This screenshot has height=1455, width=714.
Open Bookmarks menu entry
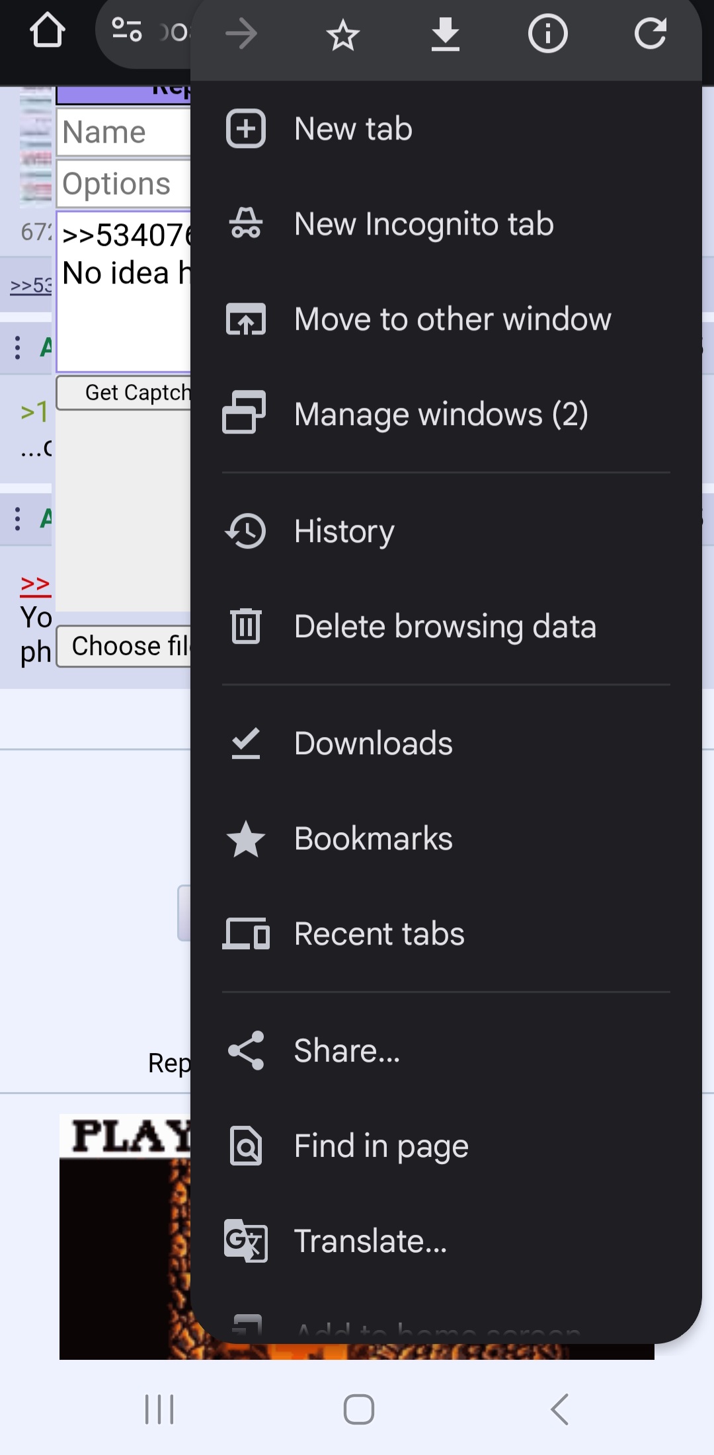[x=446, y=839]
